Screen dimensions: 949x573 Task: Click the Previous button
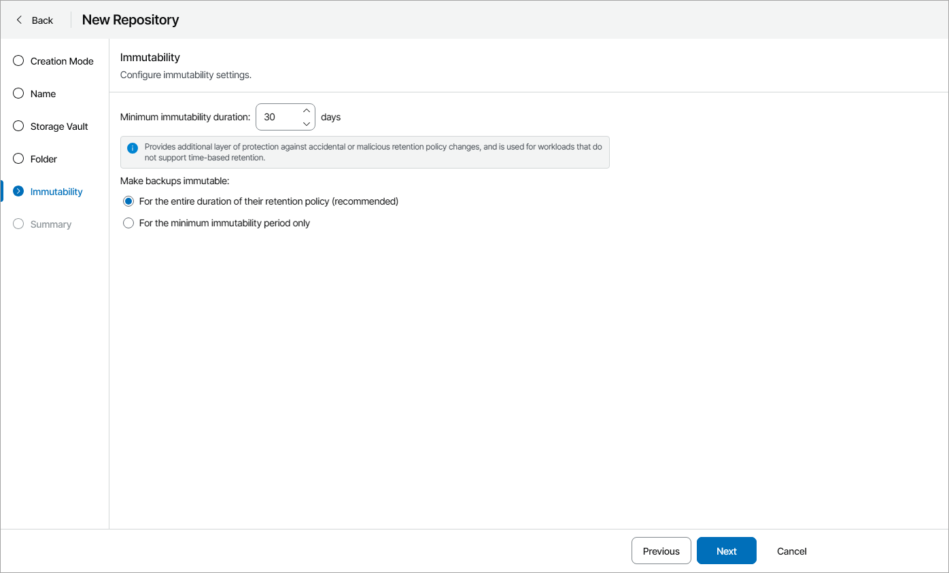(661, 551)
